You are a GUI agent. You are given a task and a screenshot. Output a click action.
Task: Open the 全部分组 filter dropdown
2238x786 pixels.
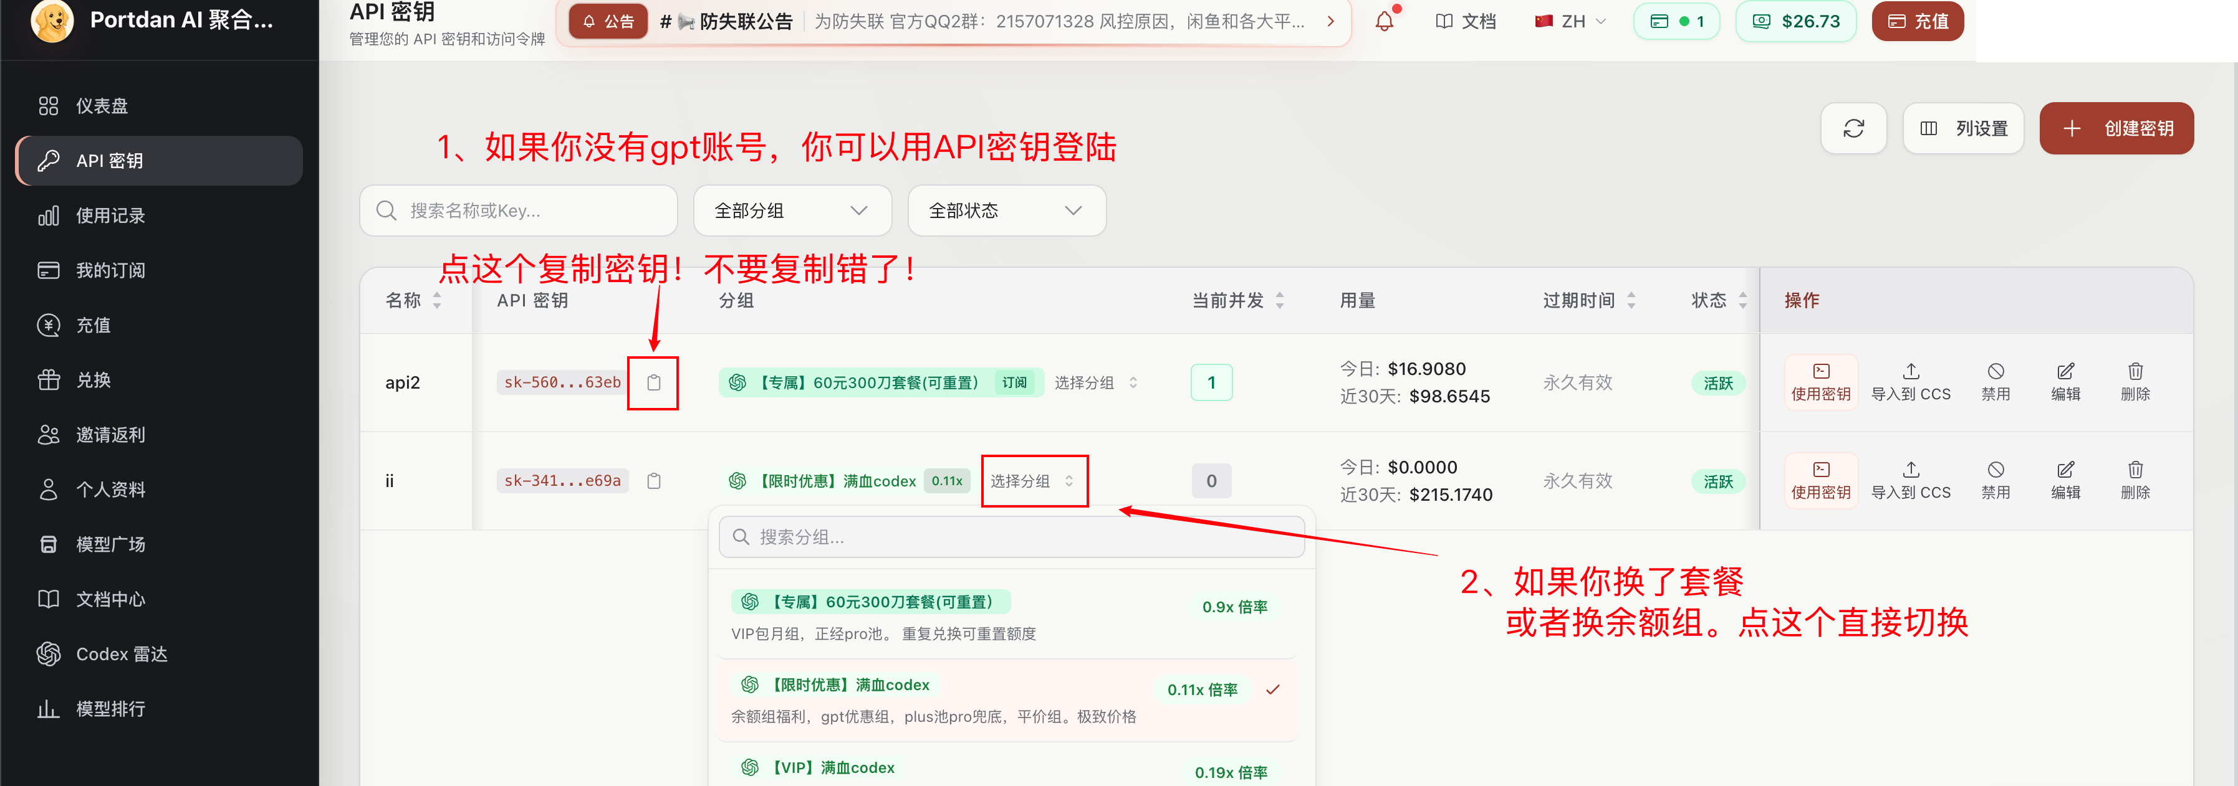tap(792, 211)
